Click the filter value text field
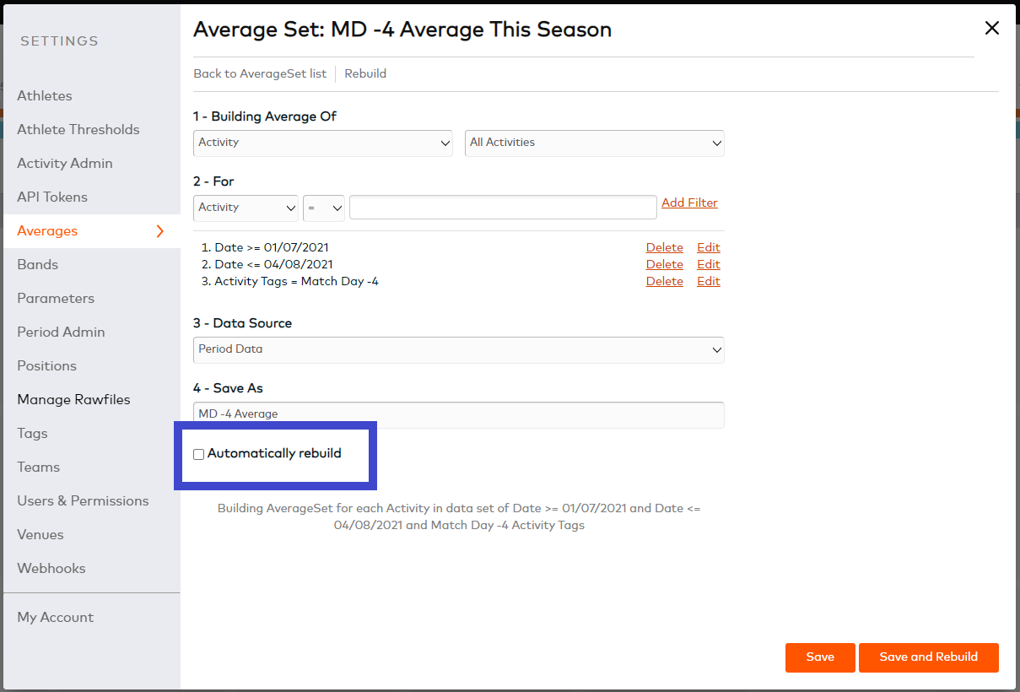 pos(503,208)
